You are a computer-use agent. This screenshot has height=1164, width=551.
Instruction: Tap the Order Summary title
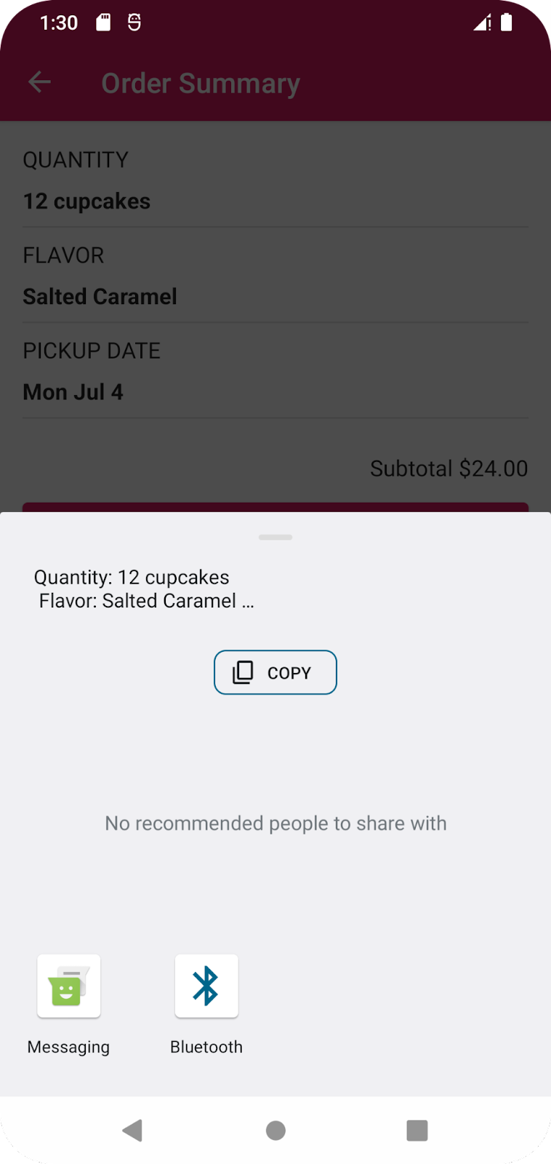click(201, 83)
